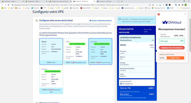The width and height of the screenshot is (191, 103).
Task: Open the JLCPCB bookmark
Action: pyautogui.click(x=170, y=8)
